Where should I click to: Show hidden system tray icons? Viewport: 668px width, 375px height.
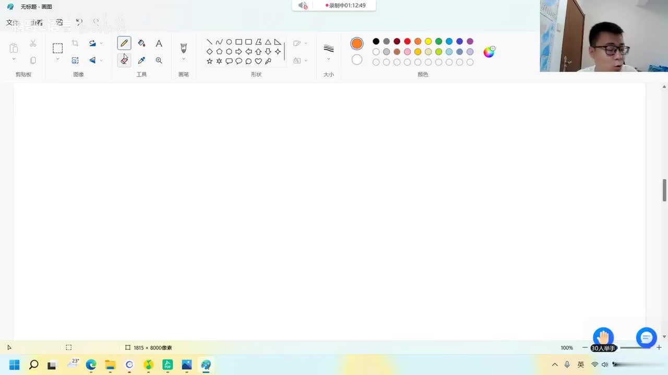click(x=554, y=365)
